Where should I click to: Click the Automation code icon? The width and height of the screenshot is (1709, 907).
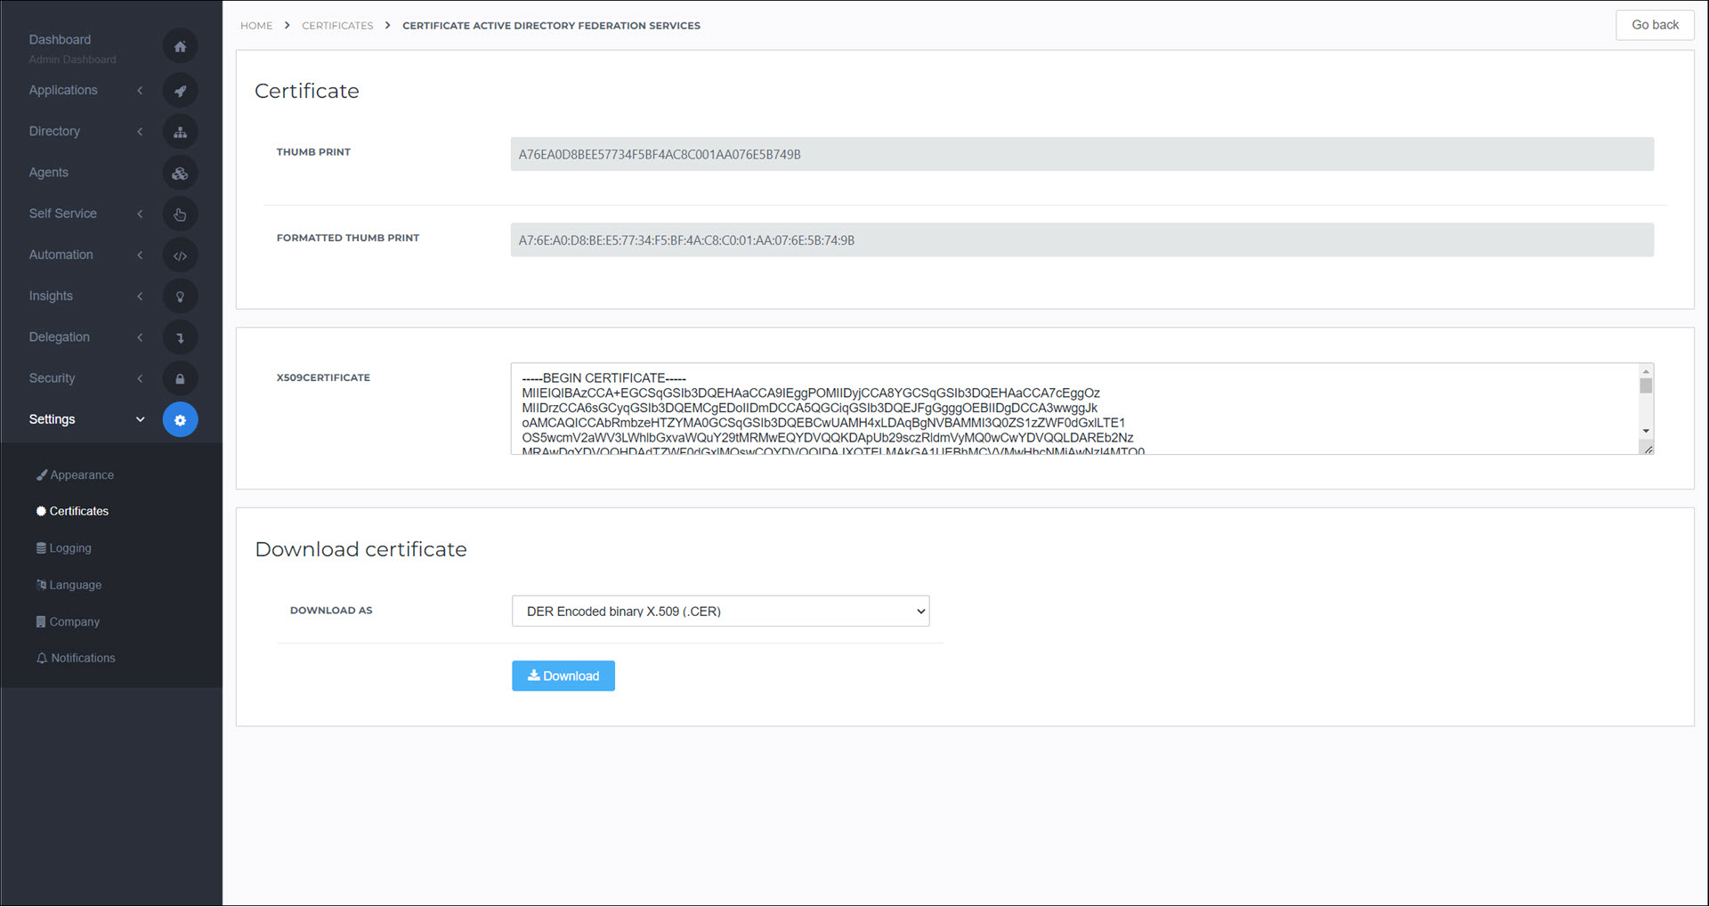[180, 255]
